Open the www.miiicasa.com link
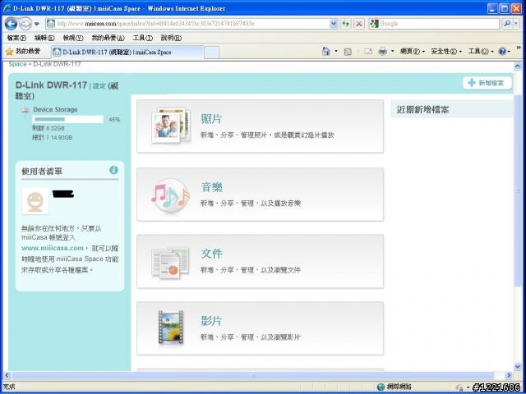The width and height of the screenshot is (526, 394). click(53, 248)
